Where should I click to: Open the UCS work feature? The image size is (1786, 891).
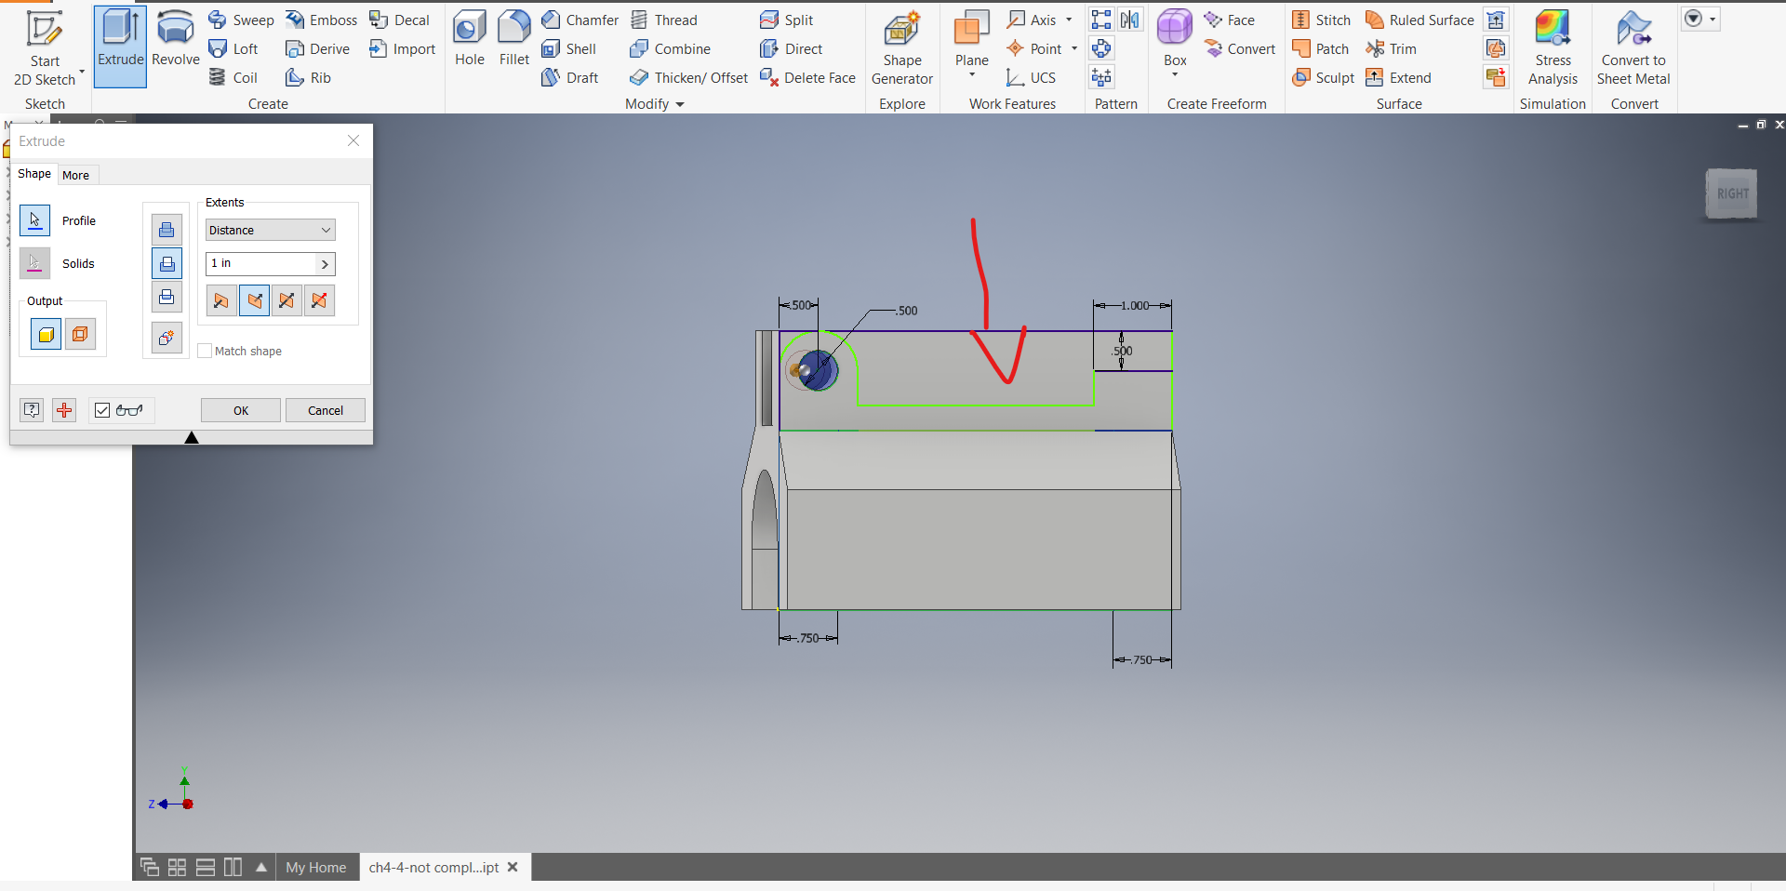click(x=1031, y=77)
